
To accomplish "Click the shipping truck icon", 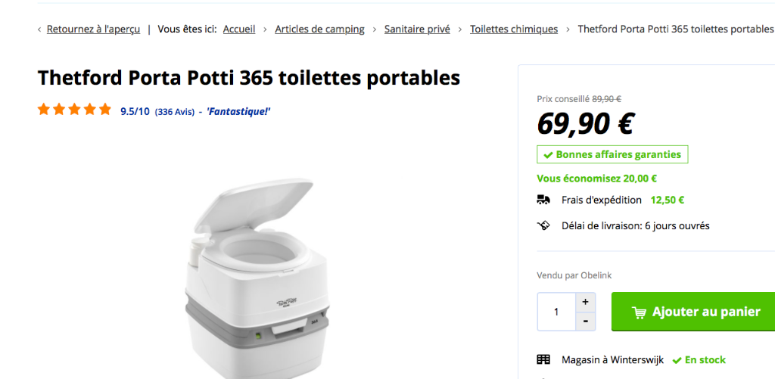I will tap(543, 200).
